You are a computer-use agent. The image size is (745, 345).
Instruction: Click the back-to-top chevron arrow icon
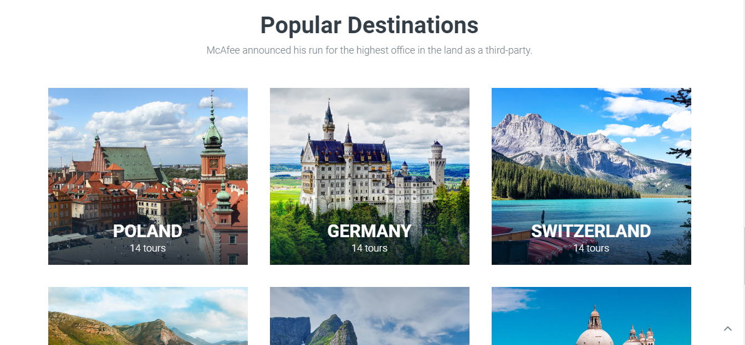(x=728, y=328)
